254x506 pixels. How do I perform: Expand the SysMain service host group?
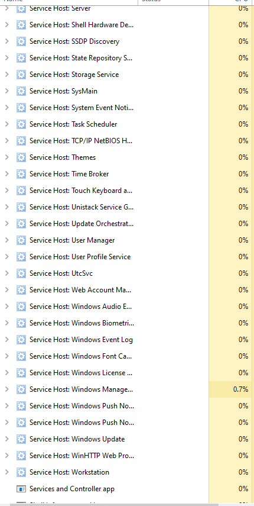tap(6, 91)
